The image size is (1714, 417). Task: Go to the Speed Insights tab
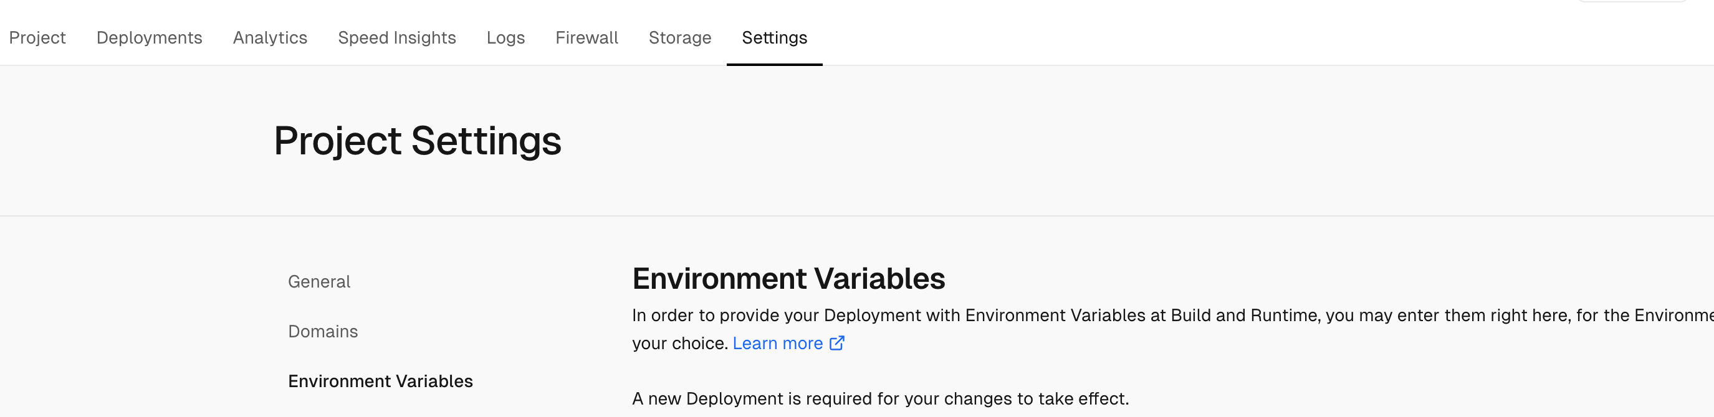397,38
